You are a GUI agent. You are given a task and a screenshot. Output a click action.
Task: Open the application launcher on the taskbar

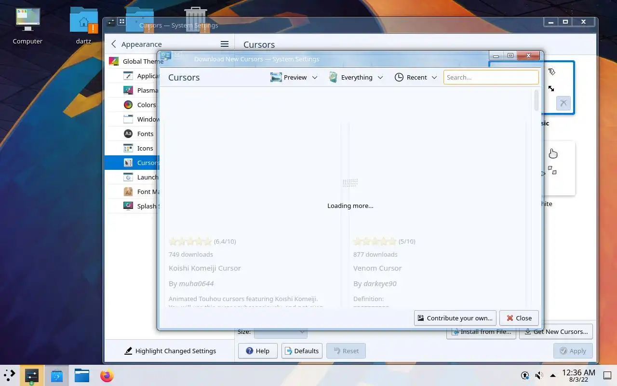(x=10, y=375)
